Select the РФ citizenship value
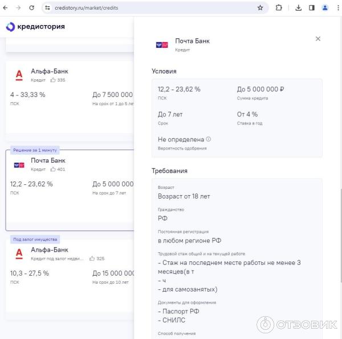 162,218
